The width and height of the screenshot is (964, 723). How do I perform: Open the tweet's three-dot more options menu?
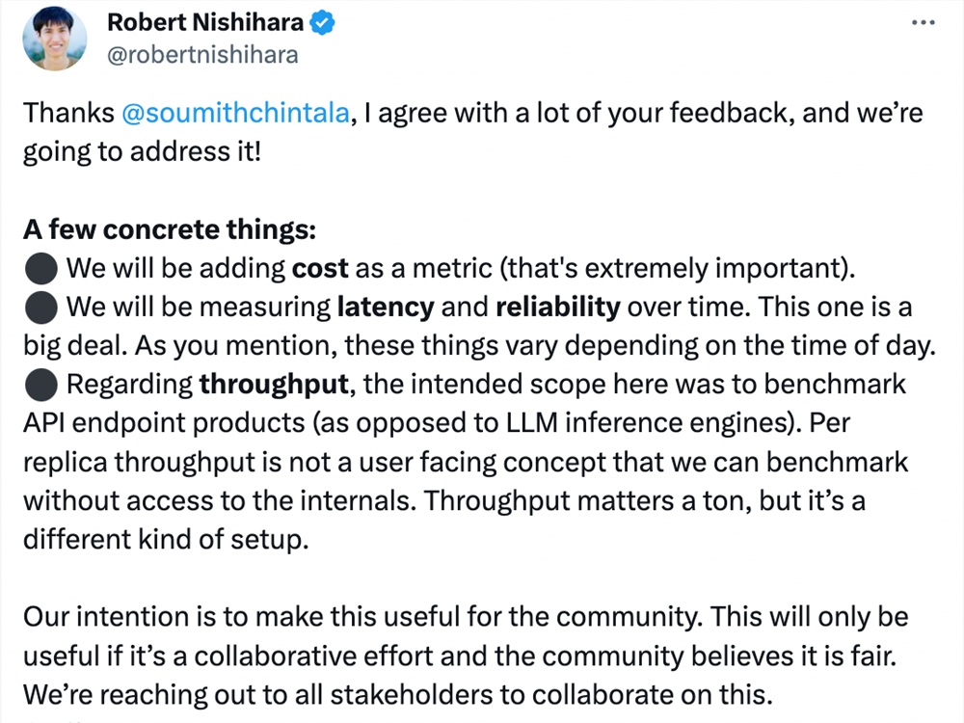click(923, 23)
